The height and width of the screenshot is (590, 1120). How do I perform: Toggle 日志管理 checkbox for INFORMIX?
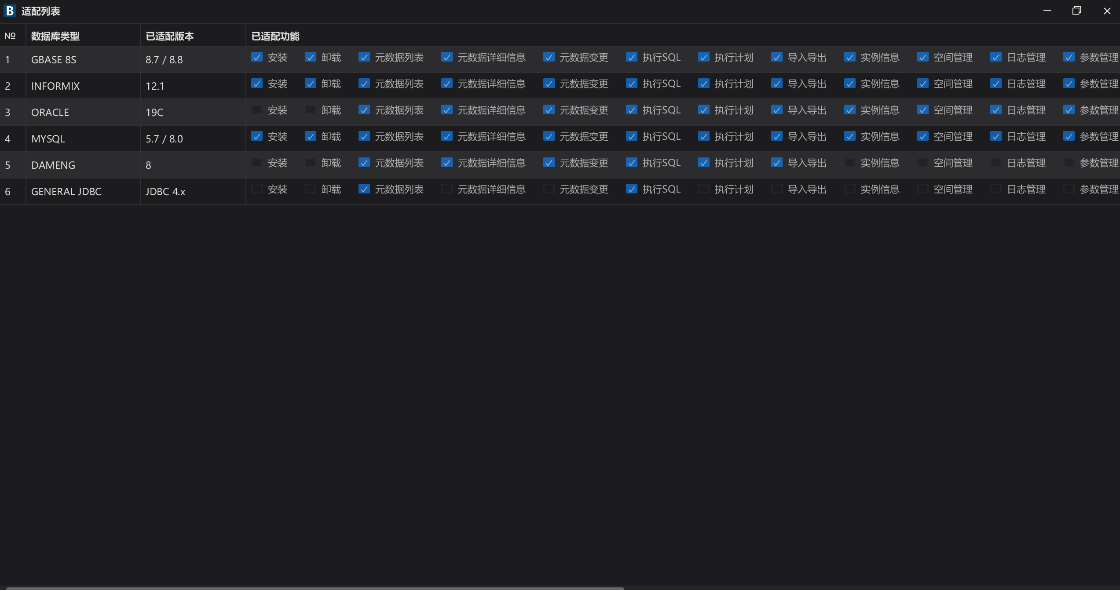(996, 84)
